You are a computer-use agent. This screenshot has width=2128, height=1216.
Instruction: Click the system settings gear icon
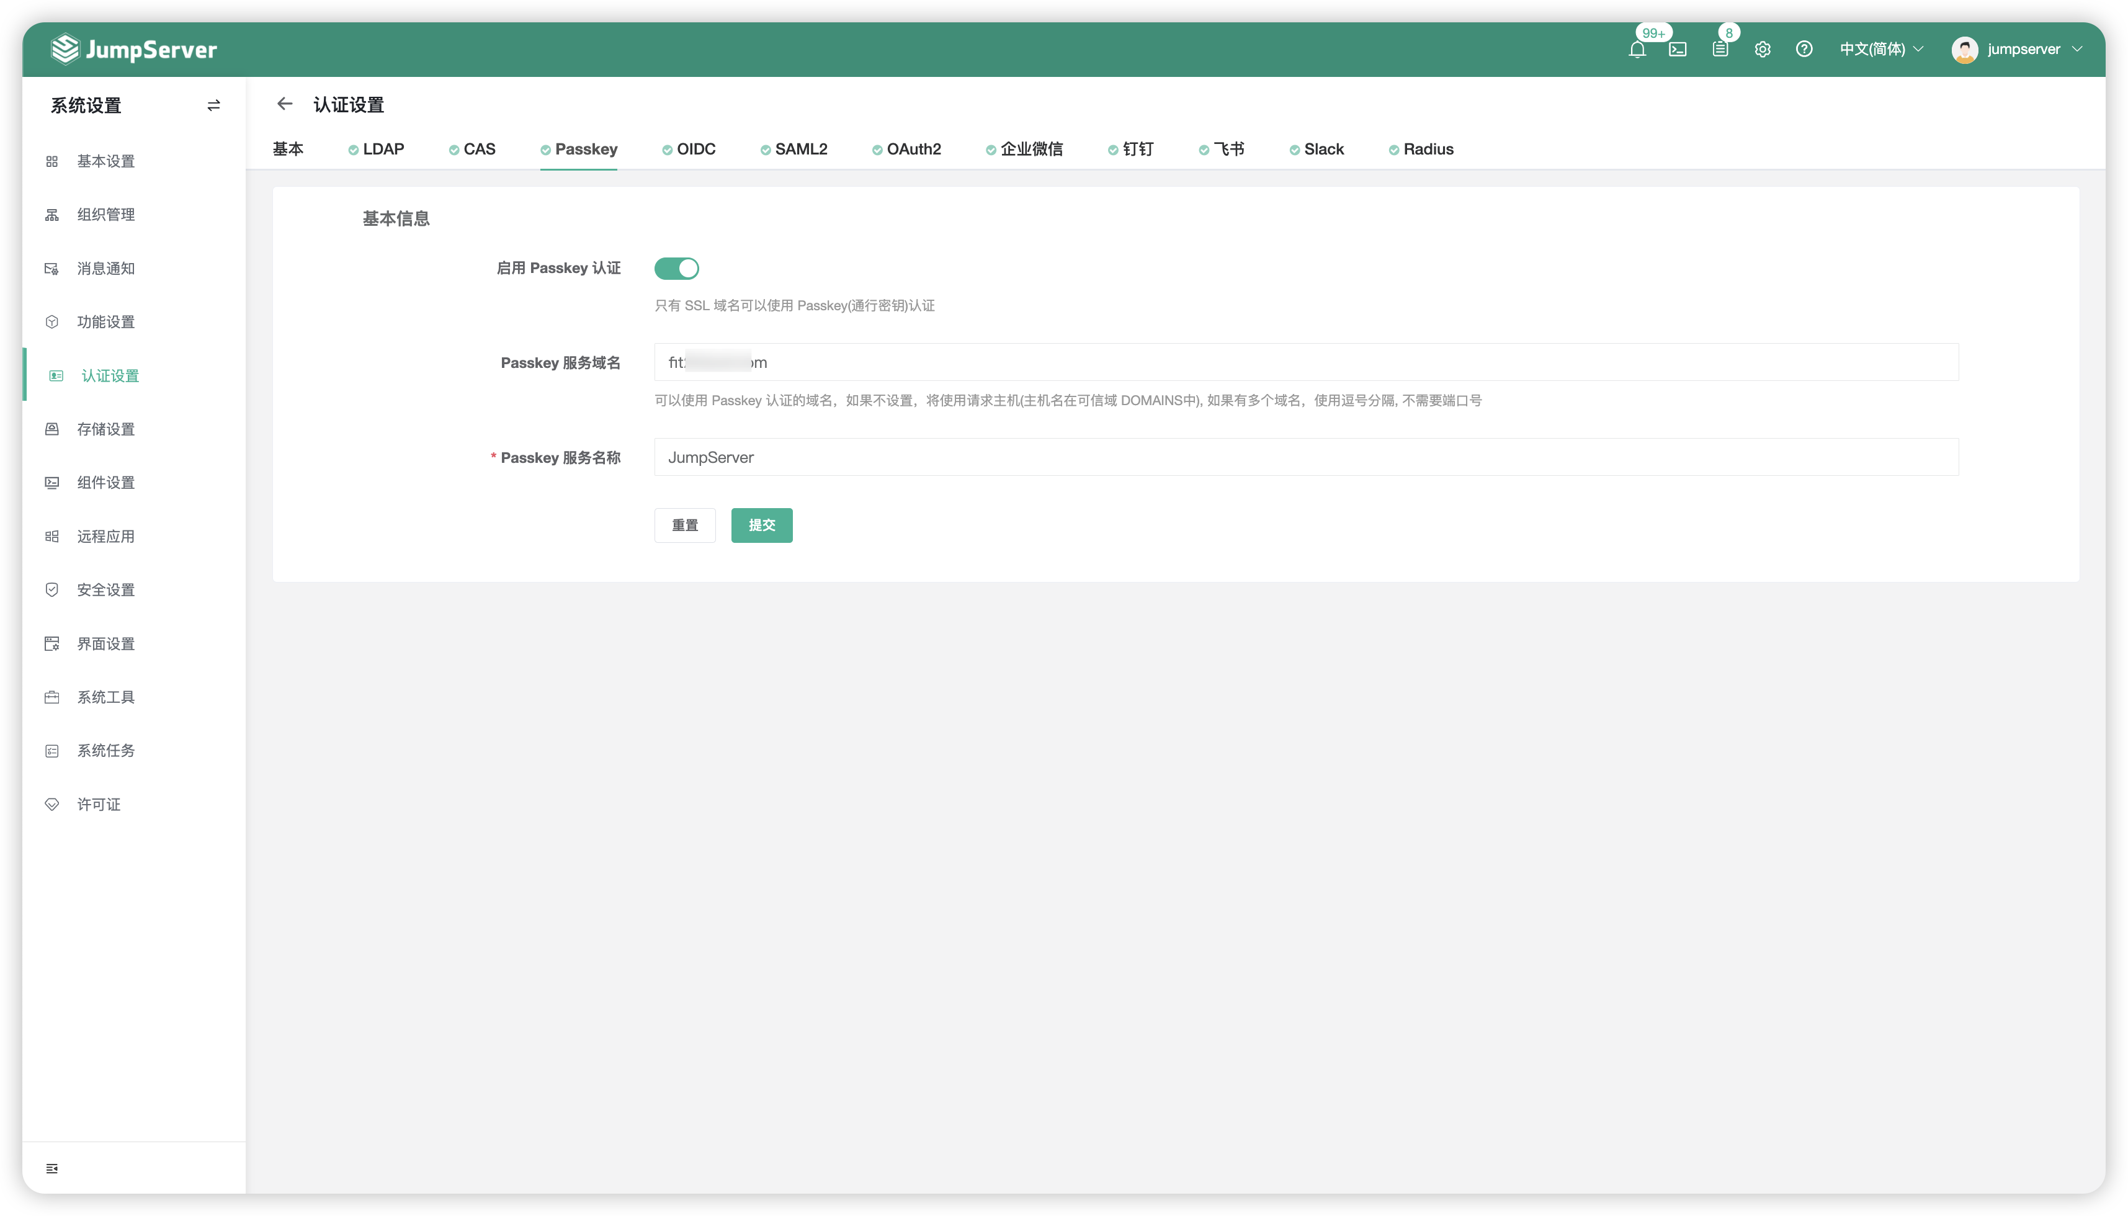click(x=1762, y=49)
